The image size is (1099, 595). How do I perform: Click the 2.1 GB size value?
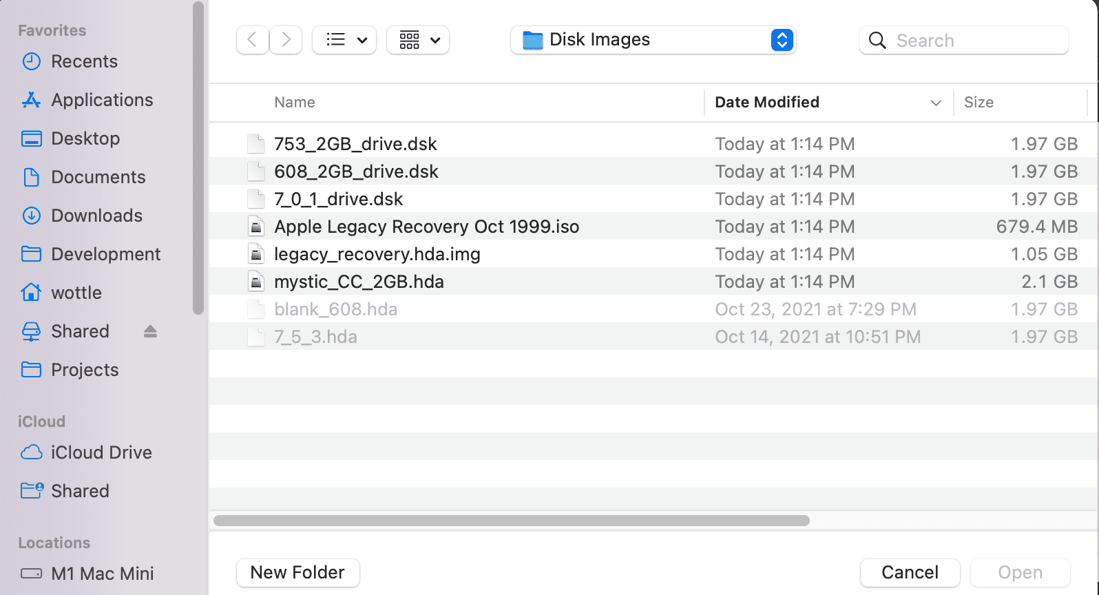point(1049,282)
